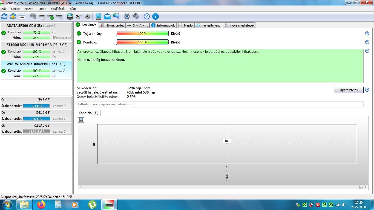Click the globe-and-monitor toolbar icon
The image size is (374, 210).
click(116, 16)
